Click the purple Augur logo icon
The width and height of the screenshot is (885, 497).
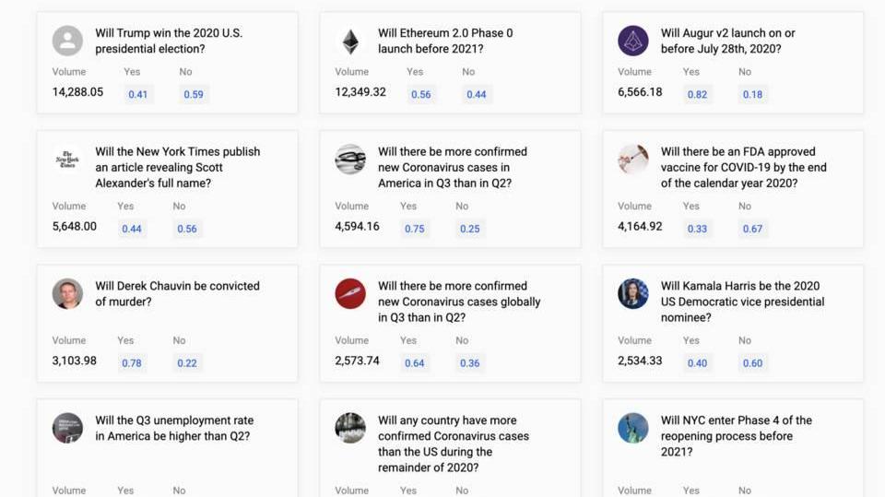click(632, 41)
